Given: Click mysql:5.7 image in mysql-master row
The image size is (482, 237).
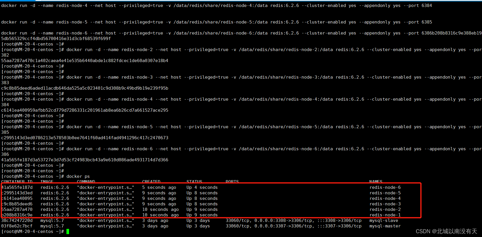Looking at the screenshot, I should (x=52, y=226).
